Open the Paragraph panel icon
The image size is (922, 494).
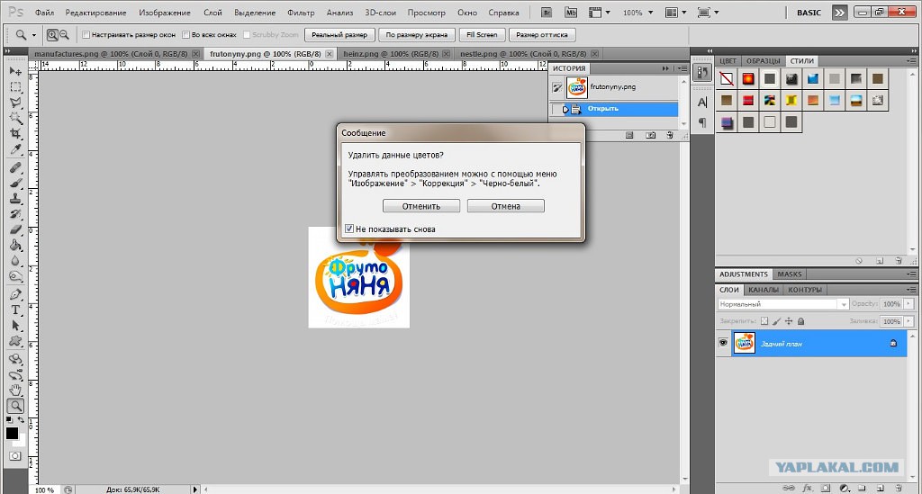pos(702,122)
